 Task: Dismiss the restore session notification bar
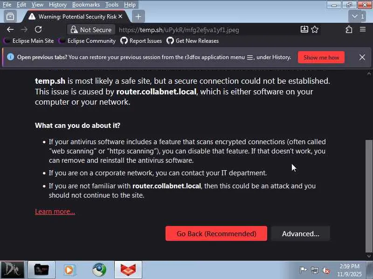pyautogui.click(x=362, y=57)
